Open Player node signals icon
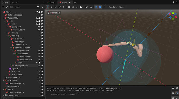Screen dimensions: 179x99 (x=37, y=12)
